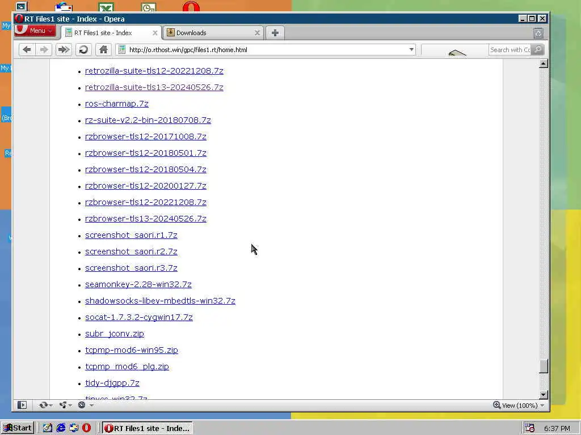Download rzbrowser-tls12-20200127.7z
This screenshot has width=581, height=435.
click(x=146, y=186)
